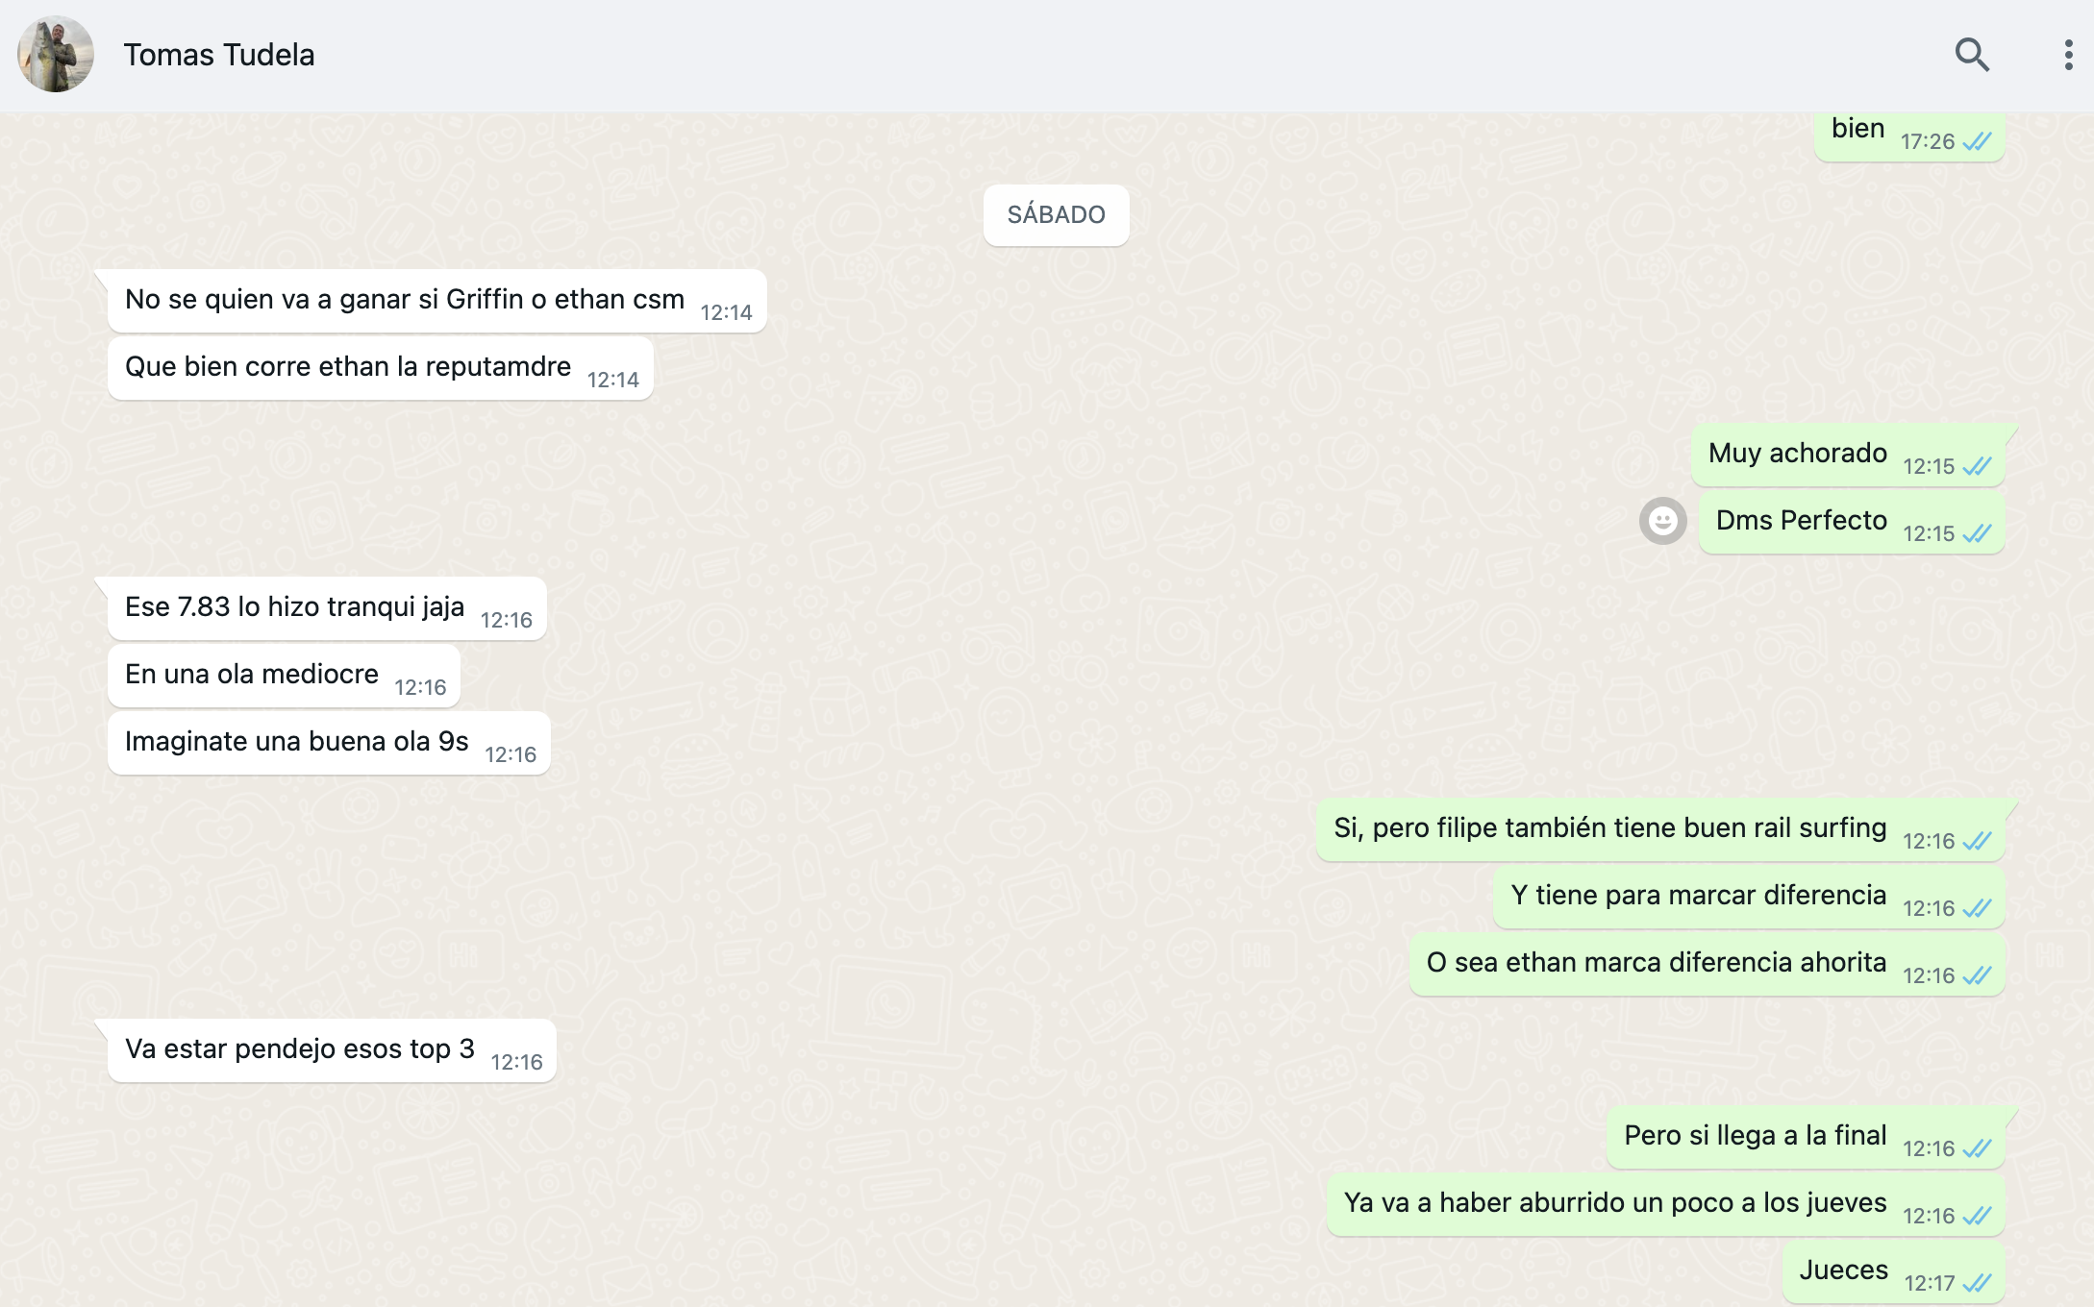Click the read checkmarks on the 17:26 'bien' message
2094x1307 pixels.
(x=1978, y=142)
